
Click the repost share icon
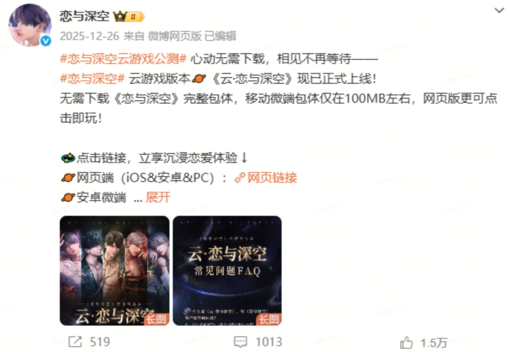click(x=75, y=342)
